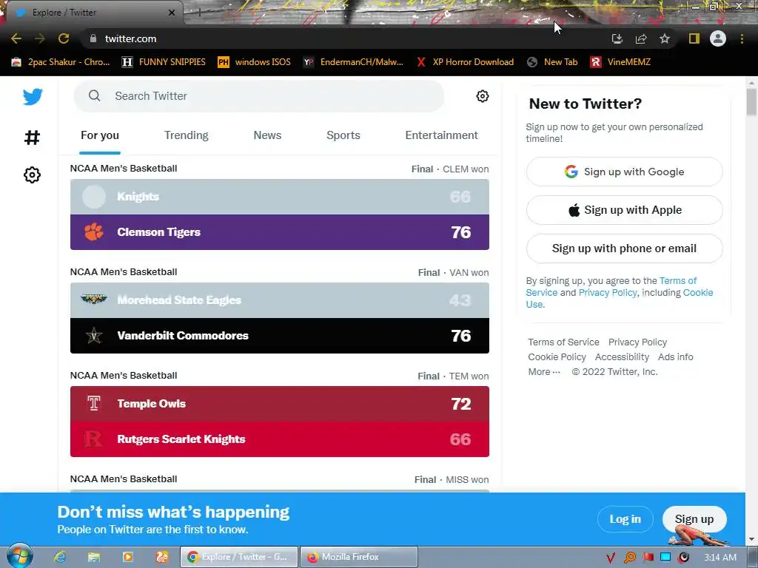Switch to the Sports tab
This screenshot has height=568, width=758.
click(x=343, y=135)
